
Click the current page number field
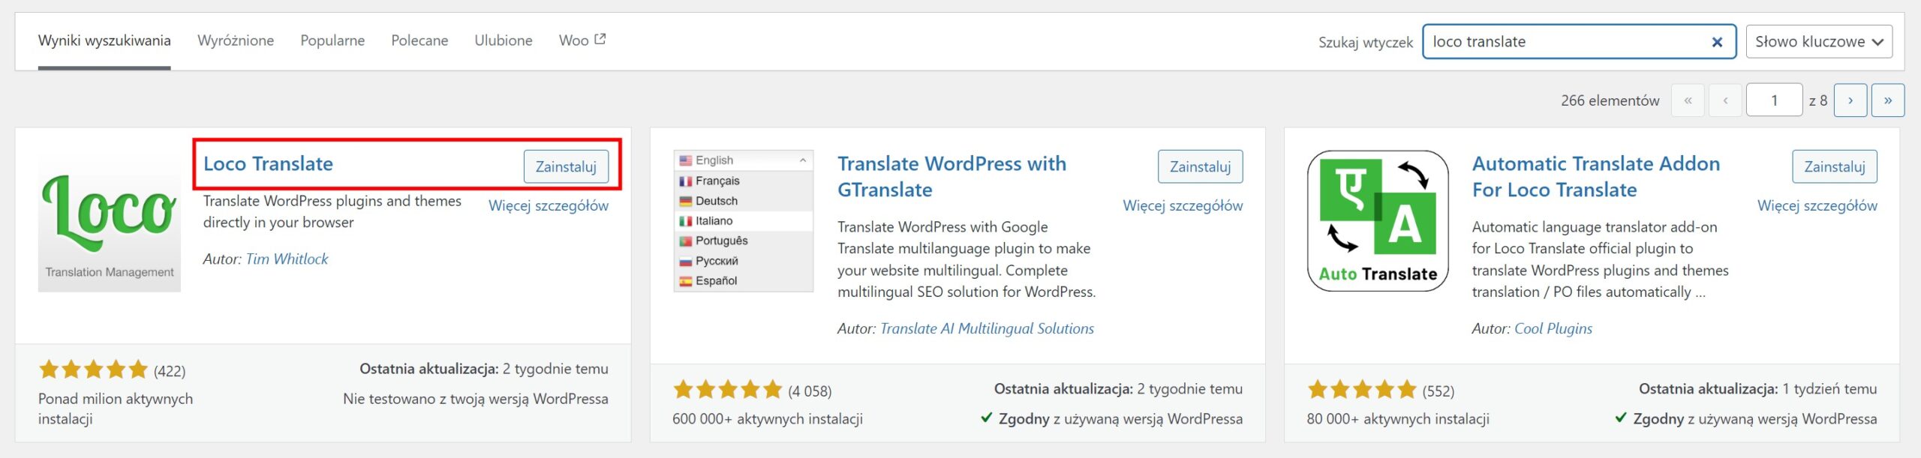pyautogui.click(x=1774, y=100)
